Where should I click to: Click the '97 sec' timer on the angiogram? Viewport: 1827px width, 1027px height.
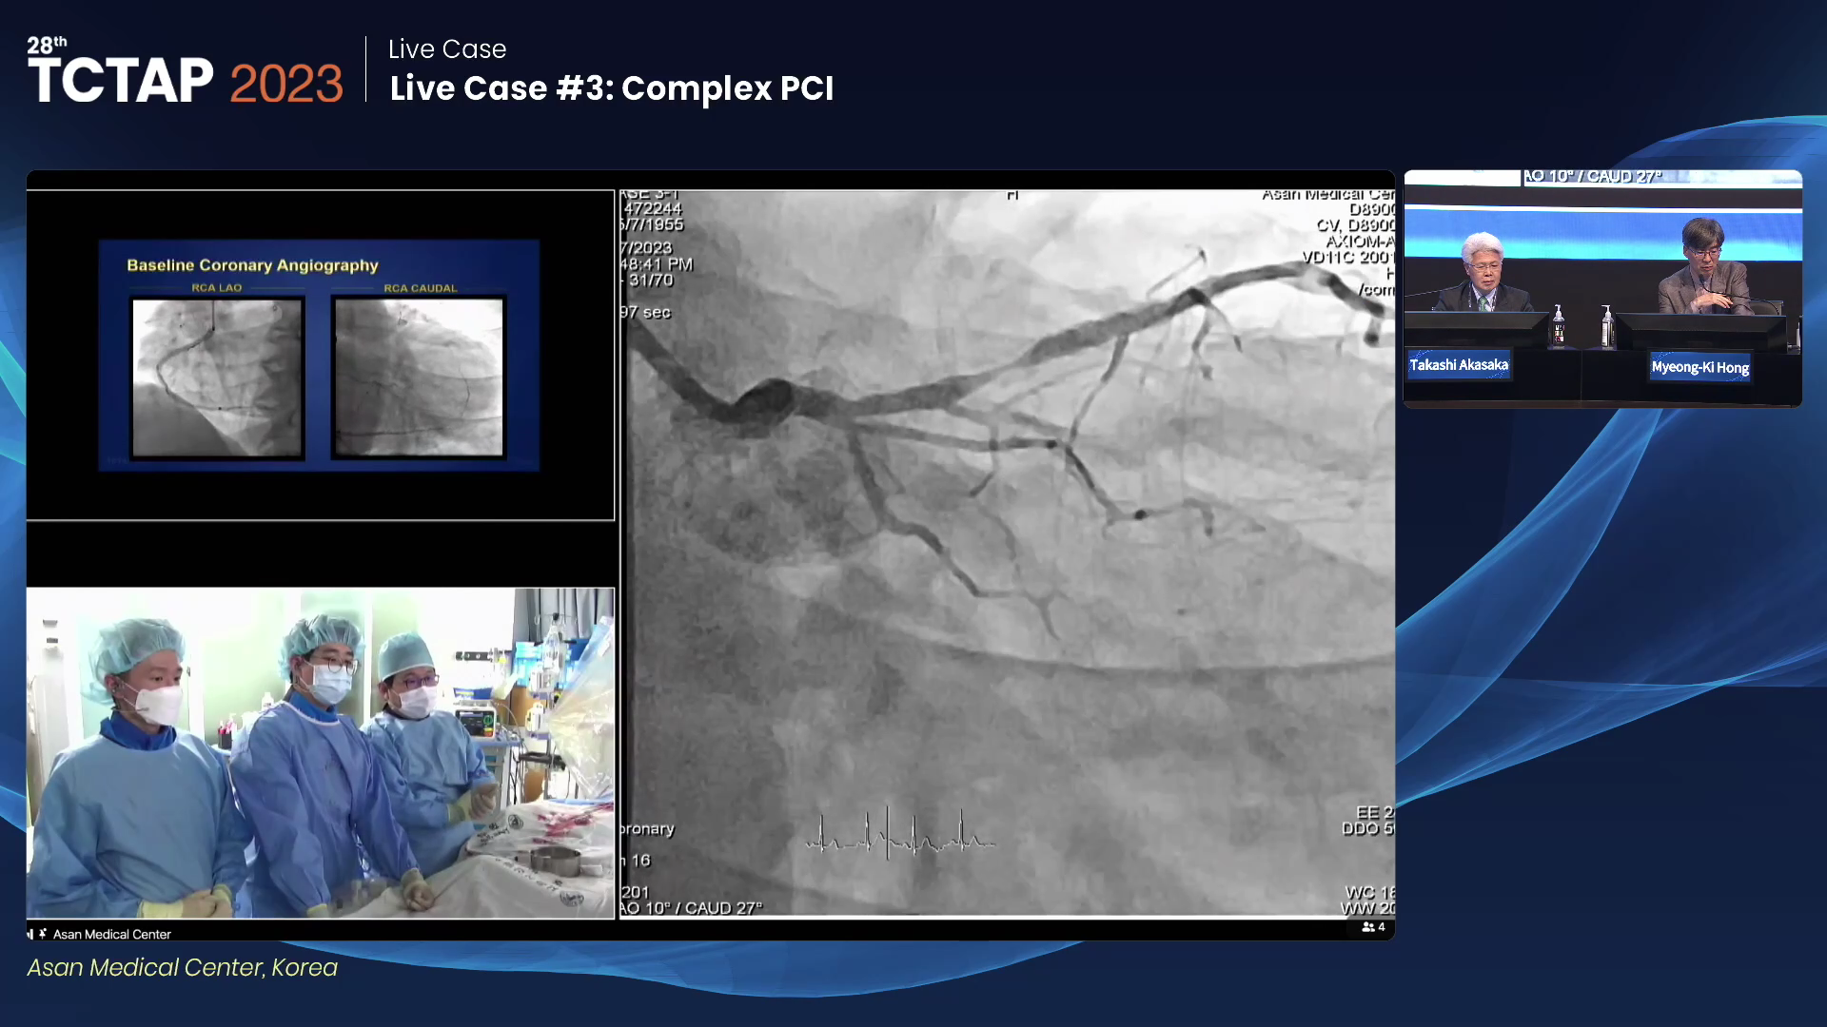click(x=646, y=312)
